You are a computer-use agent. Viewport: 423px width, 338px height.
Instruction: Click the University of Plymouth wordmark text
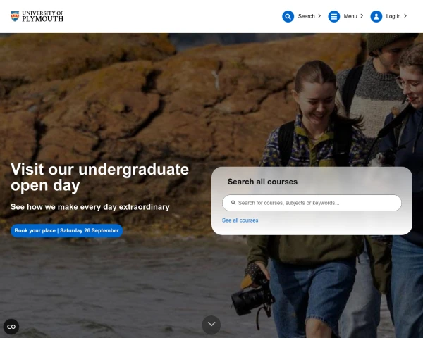point(42,16)
